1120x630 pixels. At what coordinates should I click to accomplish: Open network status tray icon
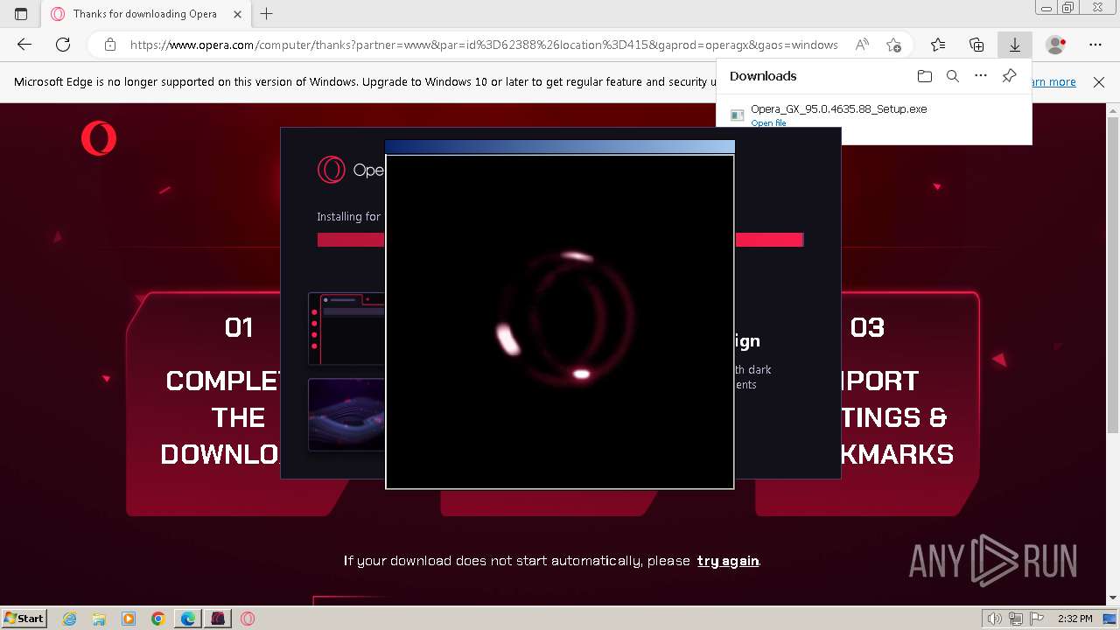pos(1017,619)
